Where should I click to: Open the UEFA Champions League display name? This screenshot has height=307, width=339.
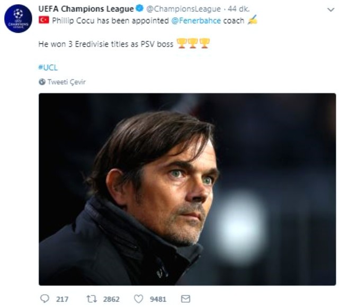click(x=86, y=9)
